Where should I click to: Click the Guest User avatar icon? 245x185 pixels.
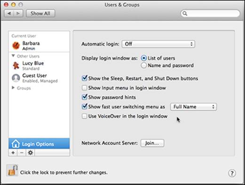tap(16, 78)
